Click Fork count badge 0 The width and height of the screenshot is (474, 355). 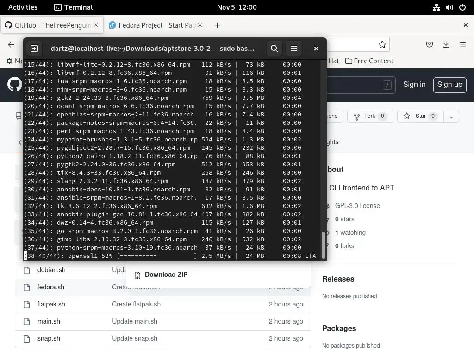point(382,116)
